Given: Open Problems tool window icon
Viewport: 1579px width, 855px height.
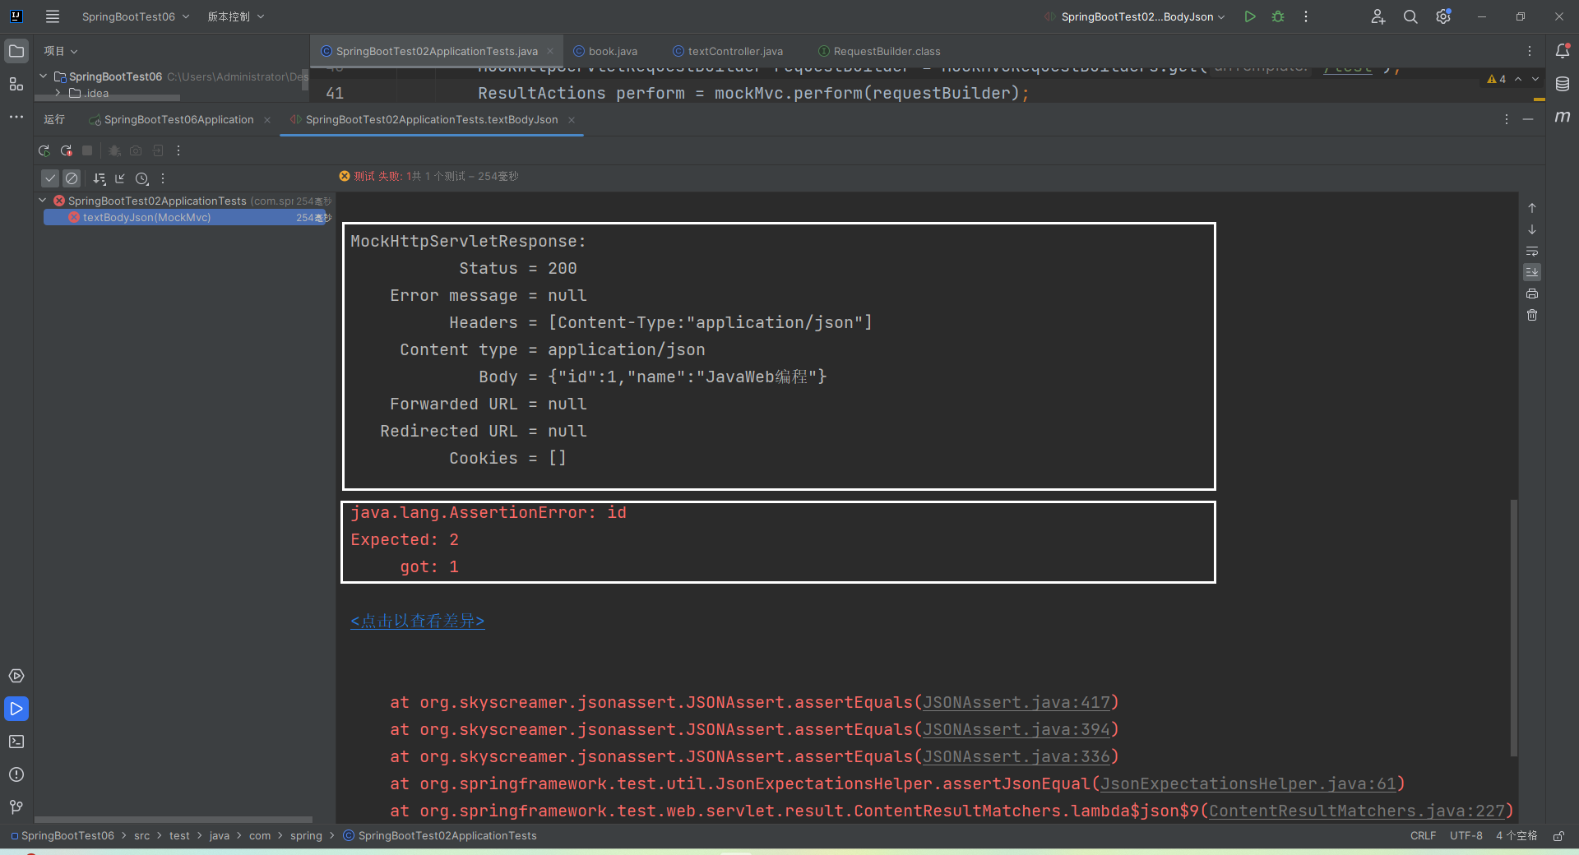Looking at the screenshot, I should tap(16, 774).
